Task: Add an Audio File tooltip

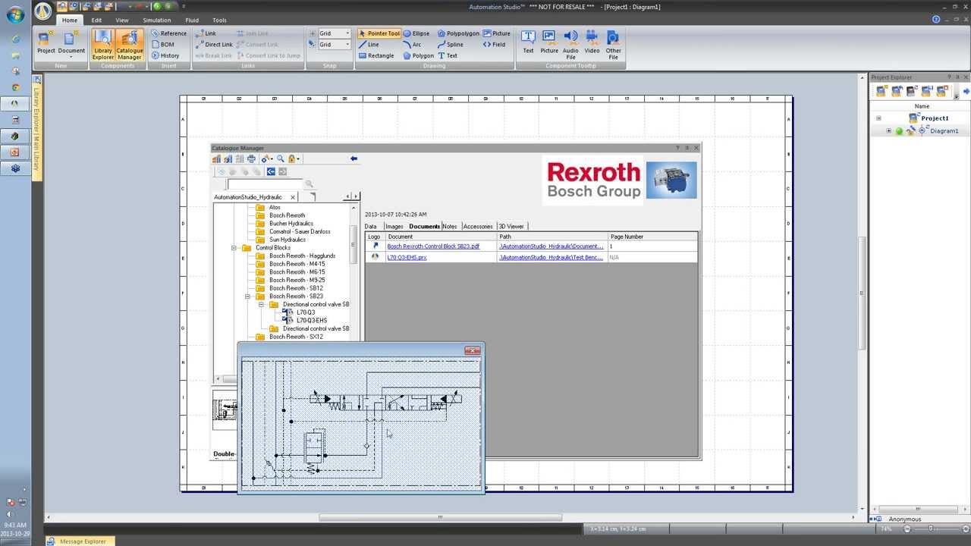Action: click(x=570, y=45)
